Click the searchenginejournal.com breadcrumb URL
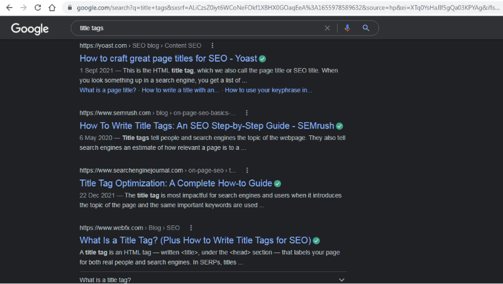503x284 pixels. coord(158,170)
